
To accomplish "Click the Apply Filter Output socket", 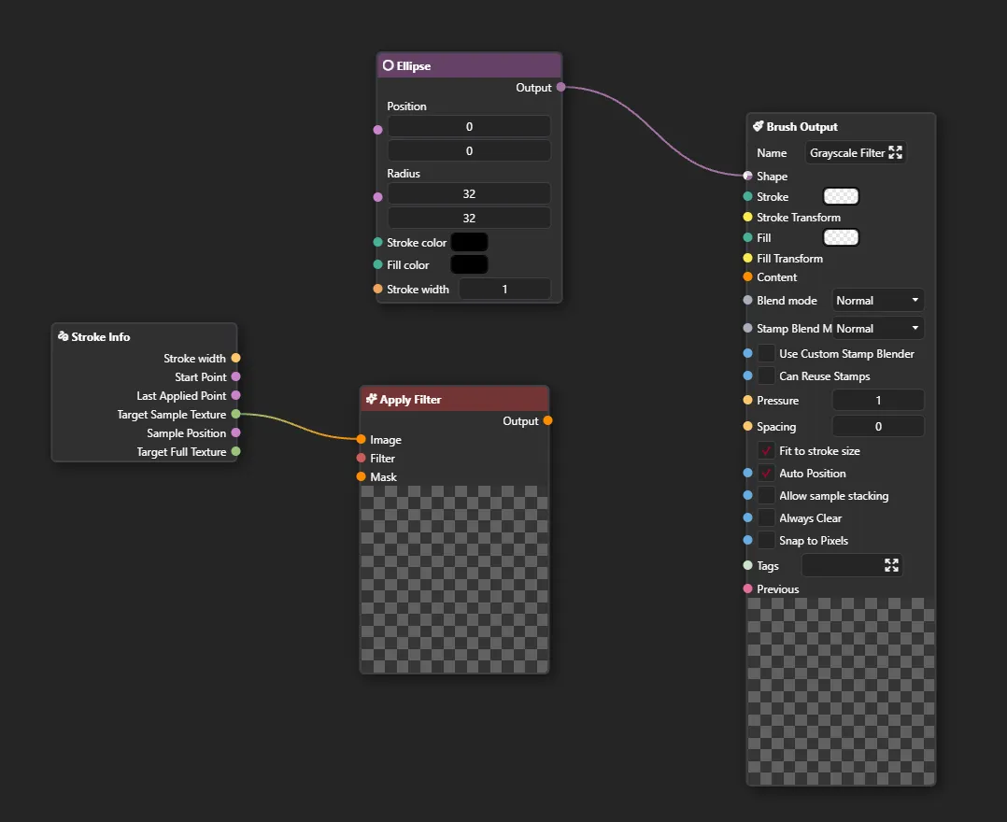I will [547, 420].
